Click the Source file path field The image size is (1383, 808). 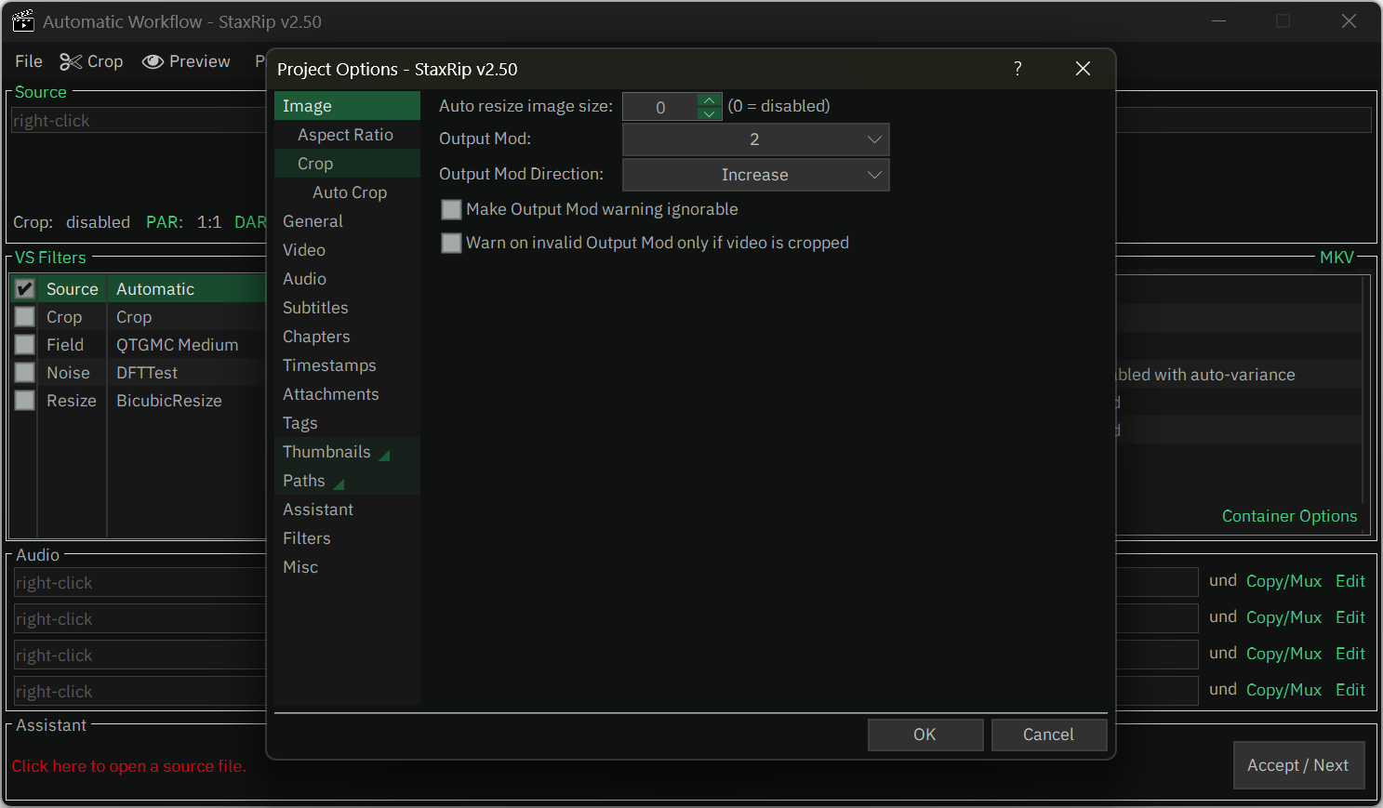tap(140, 121)
